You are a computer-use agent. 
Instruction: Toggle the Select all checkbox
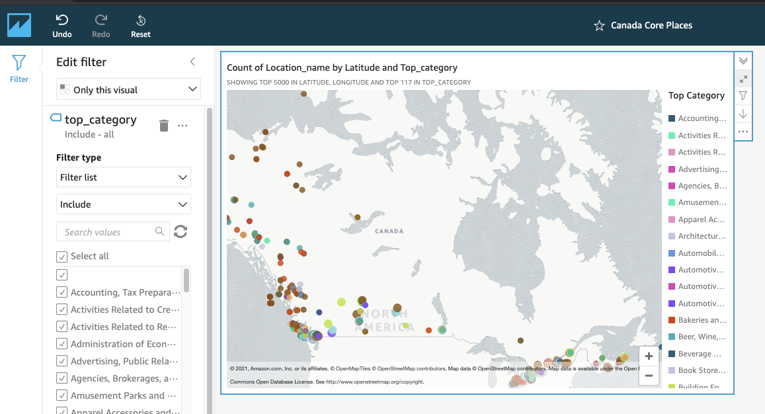61,257
